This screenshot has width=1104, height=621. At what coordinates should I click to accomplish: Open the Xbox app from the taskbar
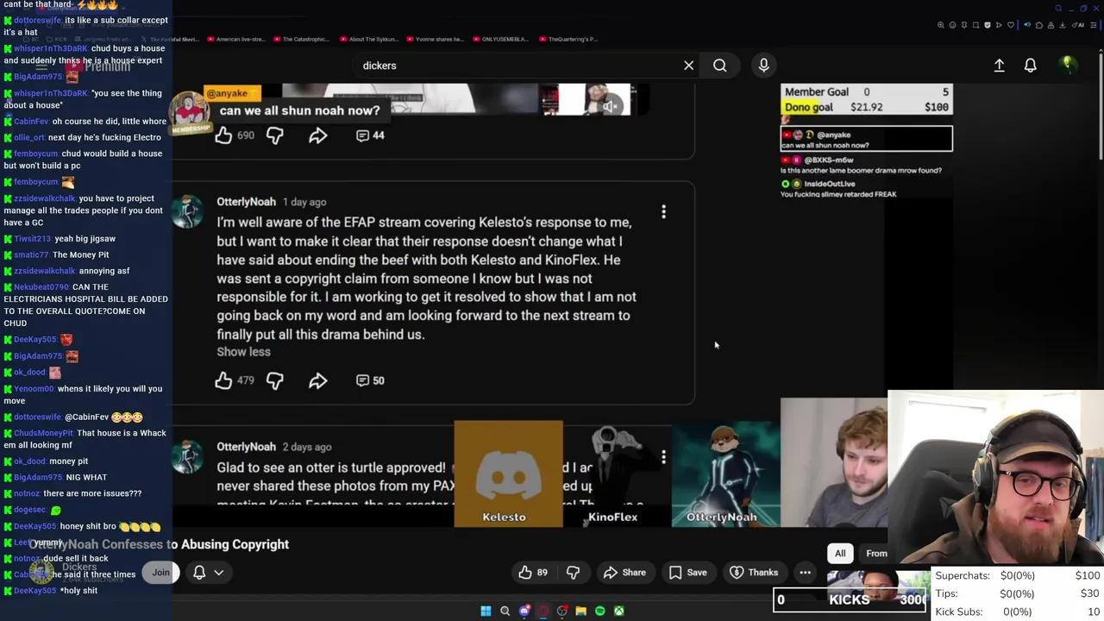619,611
